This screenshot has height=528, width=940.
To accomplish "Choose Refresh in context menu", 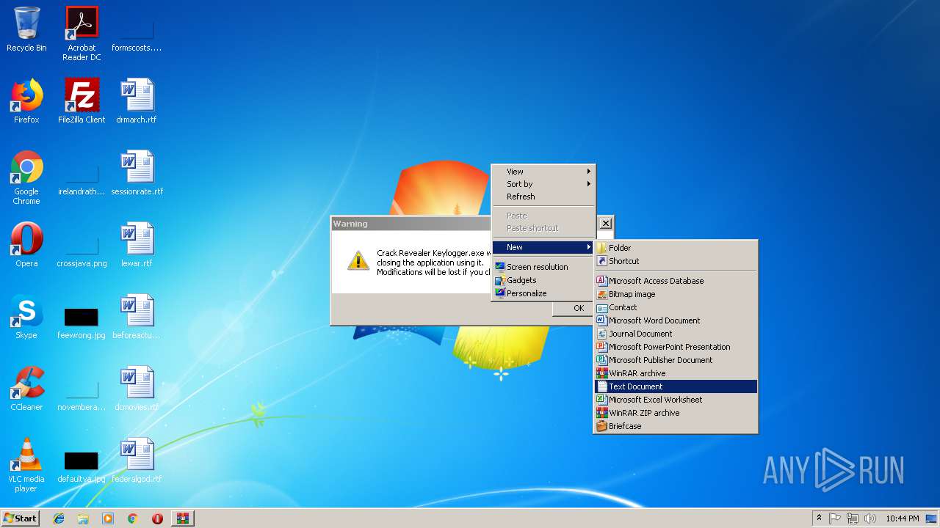I will 543,197.
